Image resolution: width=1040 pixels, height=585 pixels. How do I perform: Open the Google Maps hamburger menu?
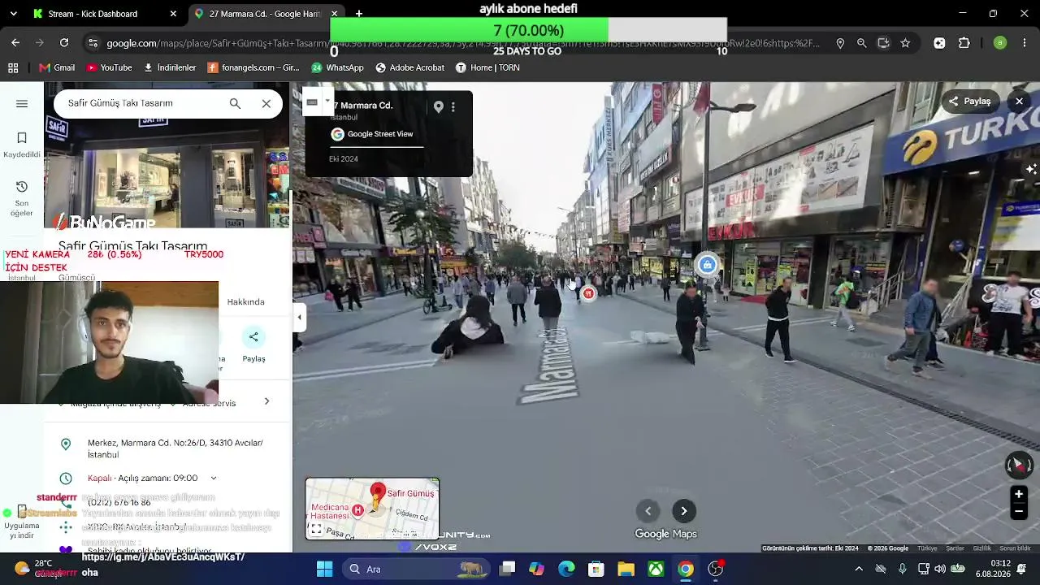(x=22, y=103)
